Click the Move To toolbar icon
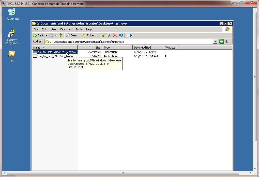Viewport: 259px width, 177px height. [102, 35]
